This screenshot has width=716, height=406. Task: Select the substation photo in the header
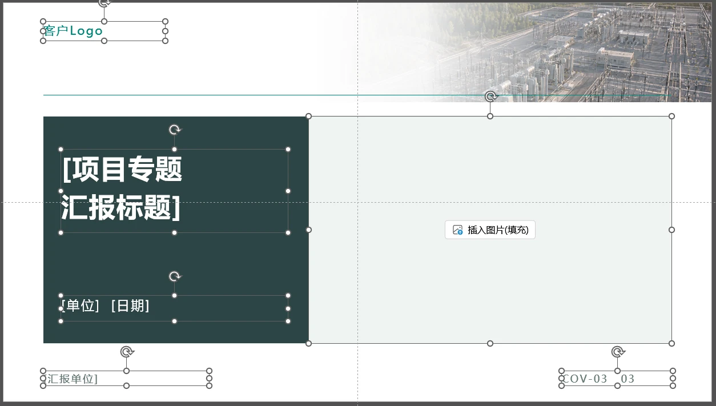click(x=514, y=52)
